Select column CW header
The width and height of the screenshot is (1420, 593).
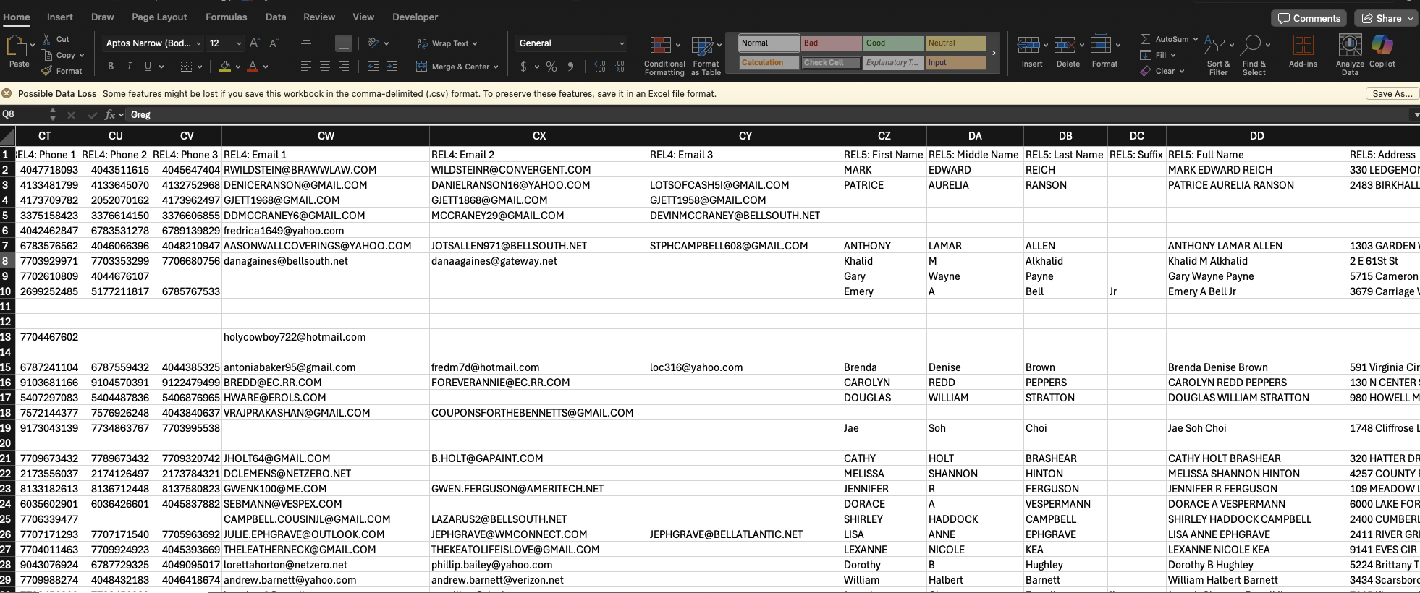point(326,136)
